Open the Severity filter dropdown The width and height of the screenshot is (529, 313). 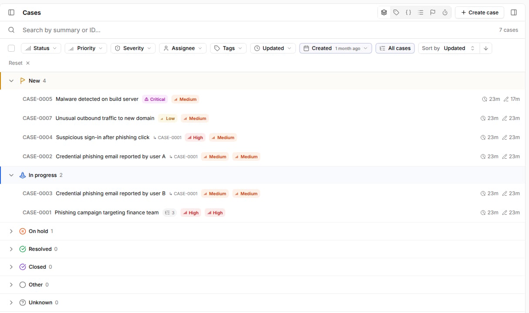point(133,48)
